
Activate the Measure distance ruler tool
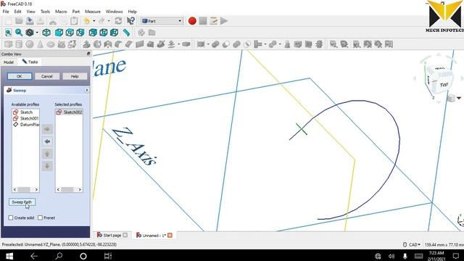[127, 33]
